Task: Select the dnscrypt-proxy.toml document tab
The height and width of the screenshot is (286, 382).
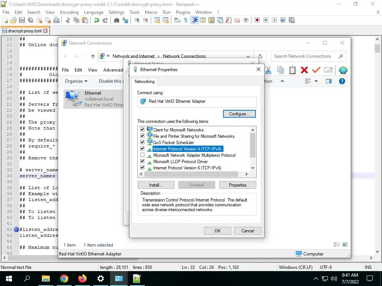Action: (25, 31)
